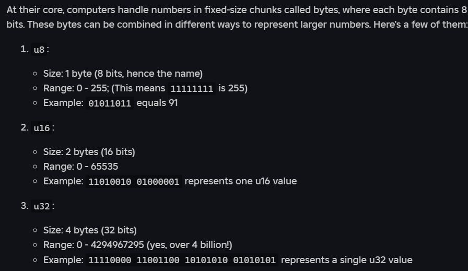Click list number 1 marker
This screenshot has width=468, height=271.
point(25,49)
